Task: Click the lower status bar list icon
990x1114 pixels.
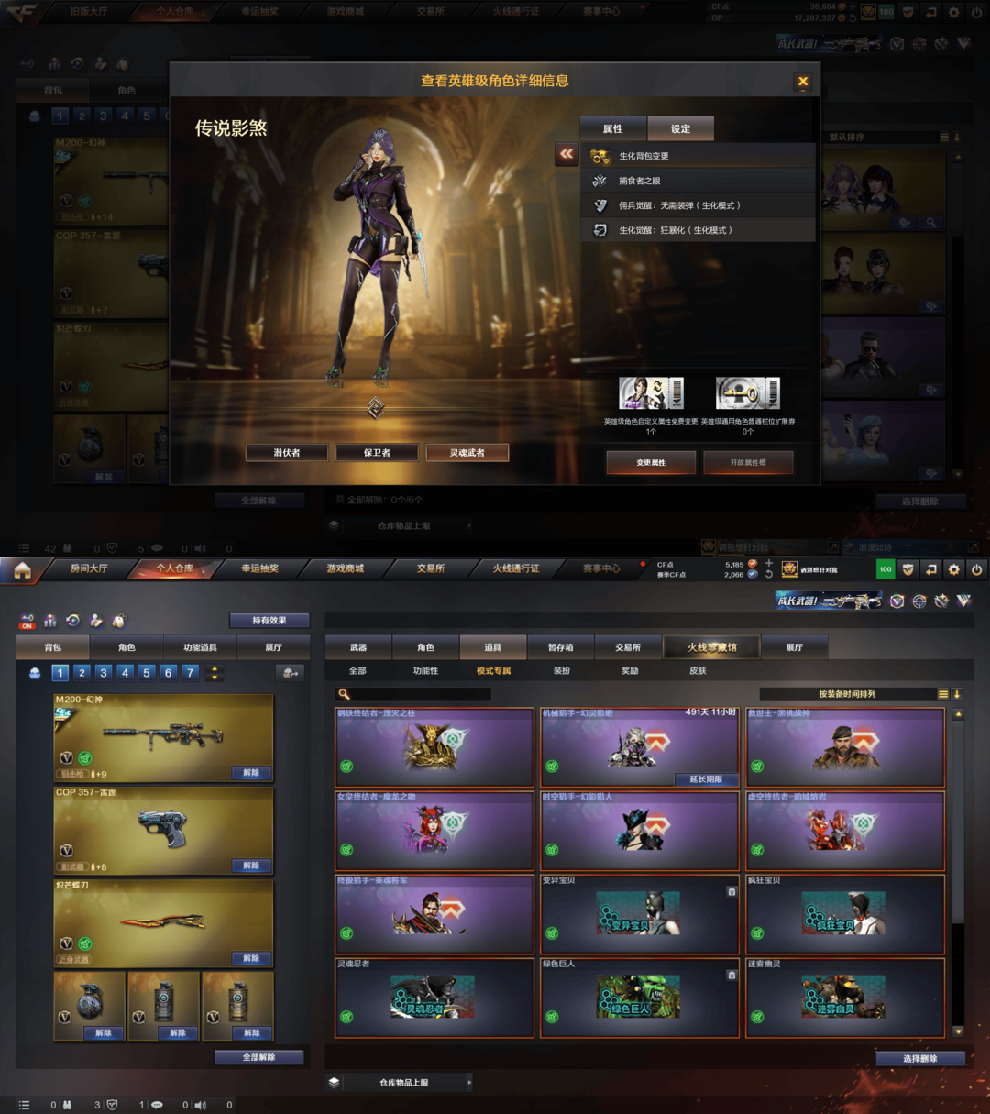Action: pyautogui.click(x=24, y=1105)
